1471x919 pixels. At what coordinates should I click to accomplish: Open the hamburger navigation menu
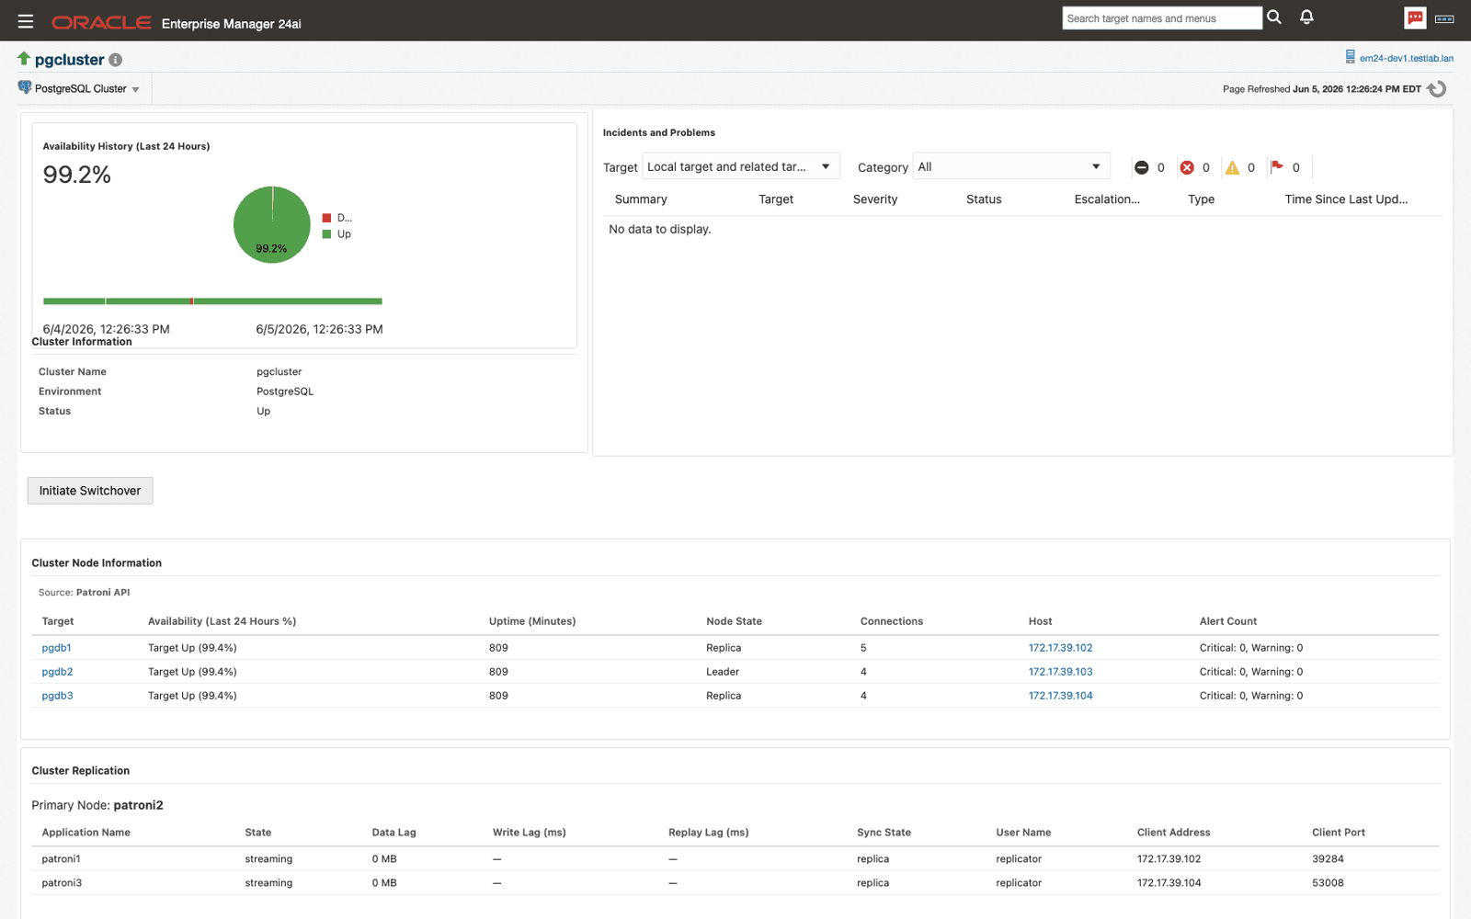coord(26,21)
